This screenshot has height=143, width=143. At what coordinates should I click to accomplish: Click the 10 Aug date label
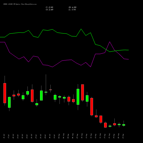coord(82,136)
